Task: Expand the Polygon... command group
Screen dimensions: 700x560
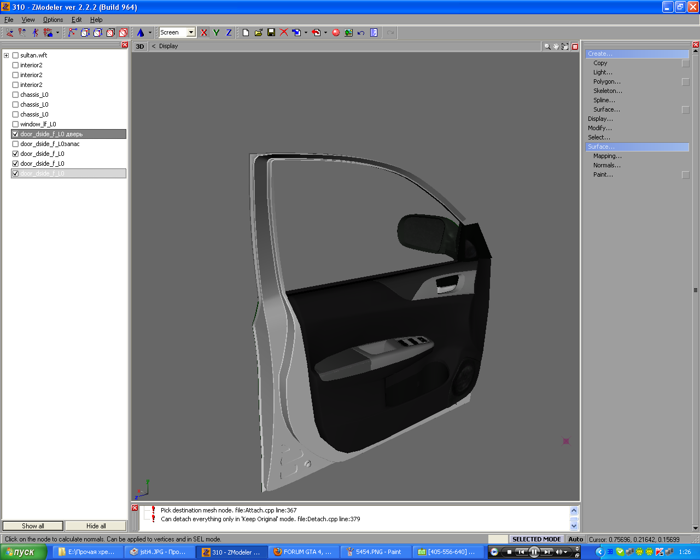Action: click(606, 81)
